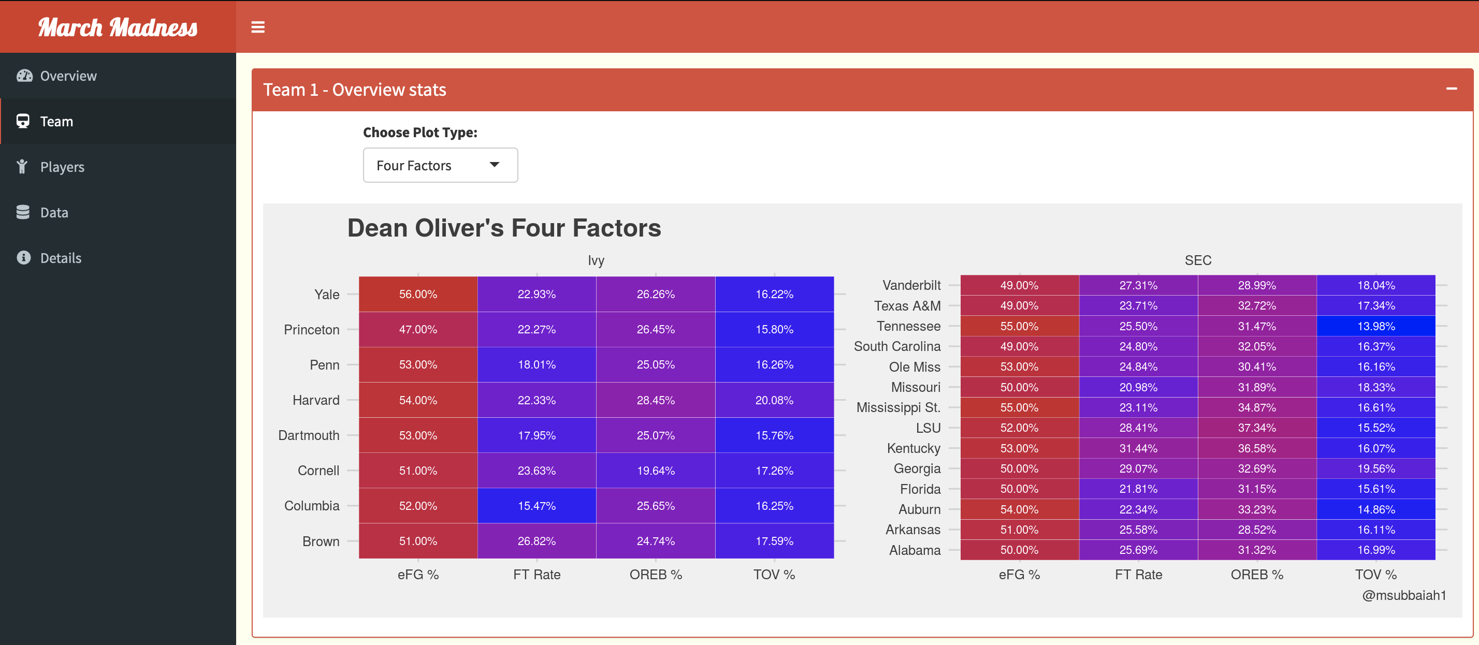The width and height of the screenshot is (1479, 645).
Task: Click Columbia's 15.47% FT Rate cell
Action: pos(537,506)
